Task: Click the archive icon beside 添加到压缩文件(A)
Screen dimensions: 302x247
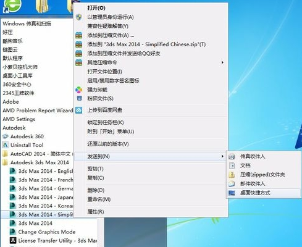Action: [x=78, y=35]
